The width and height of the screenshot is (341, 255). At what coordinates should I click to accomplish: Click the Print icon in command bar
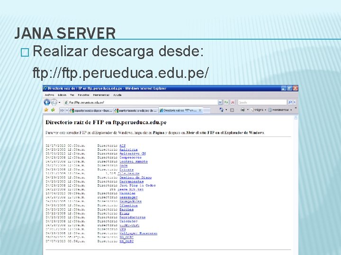click(x=242, y=110)
